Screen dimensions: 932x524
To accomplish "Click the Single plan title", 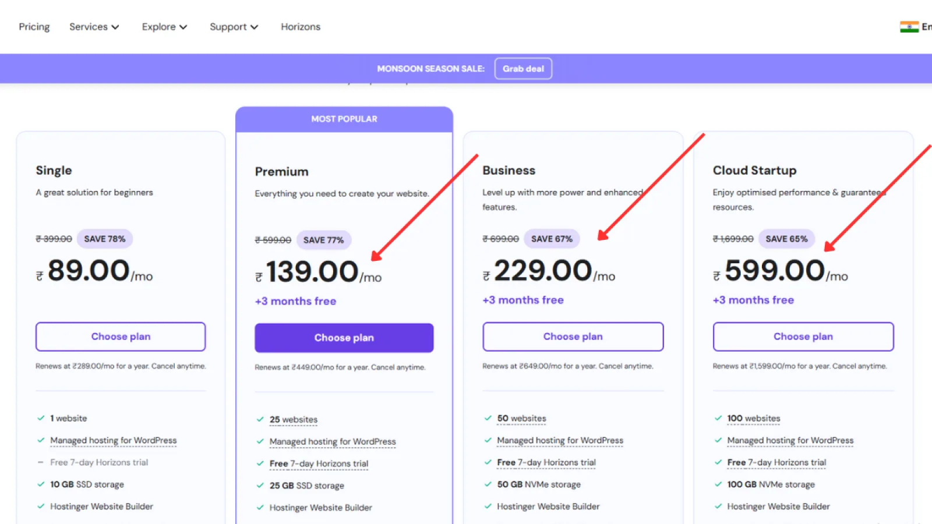I will (x=54, y=171).
